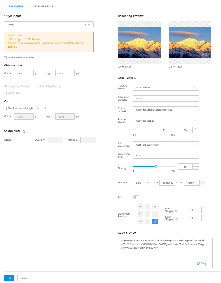Image resolution: width=221 pixels, height=283 pixels.
Task: Click the OK button
Action: 9,278
